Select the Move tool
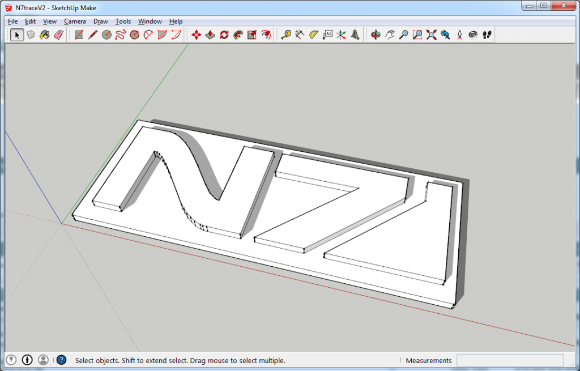Image resolution: width=580 pixels, height=371 pixels. click(197, 35)
